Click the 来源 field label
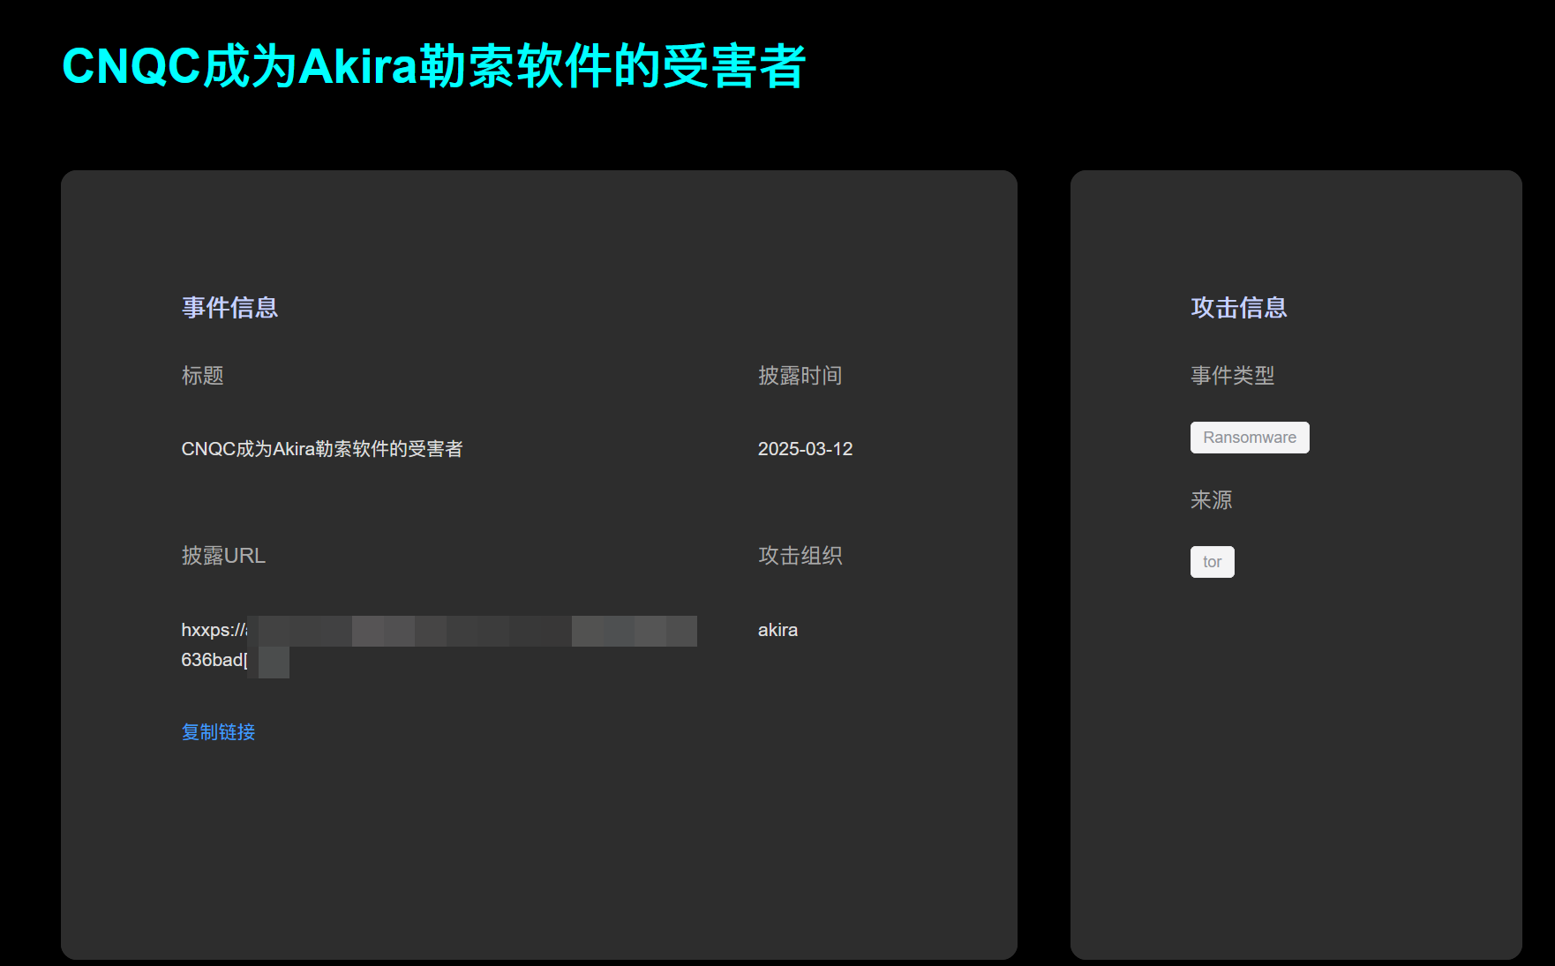 click(1211, 500)
